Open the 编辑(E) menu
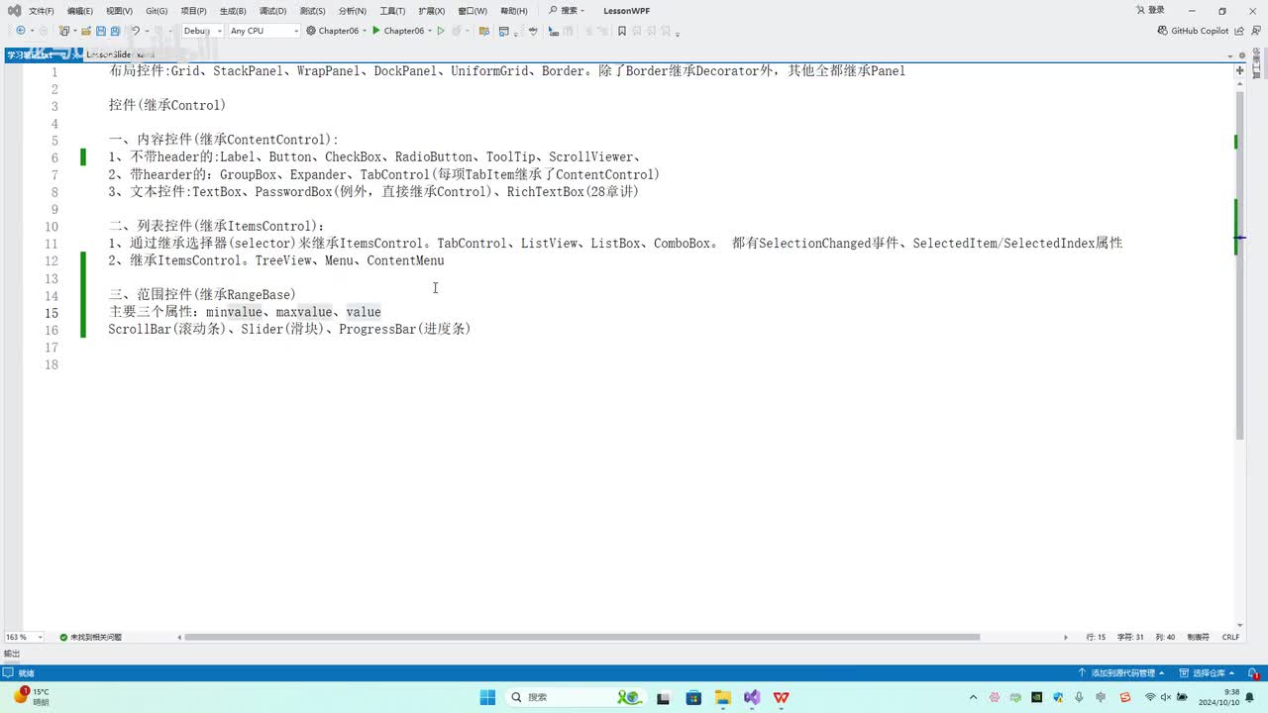Screen dimensions: 1268x713 [x=80, y=11]
